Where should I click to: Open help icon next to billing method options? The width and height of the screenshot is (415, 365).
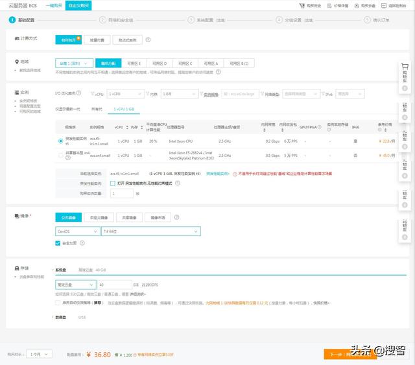click(148, 40)
